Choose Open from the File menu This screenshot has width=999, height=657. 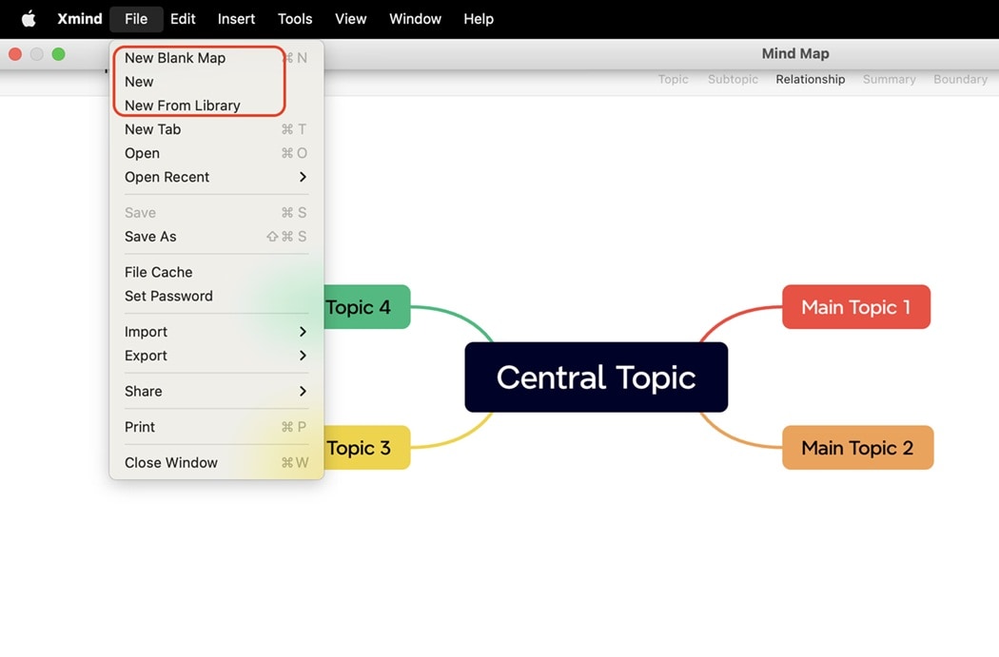[216, 153]
